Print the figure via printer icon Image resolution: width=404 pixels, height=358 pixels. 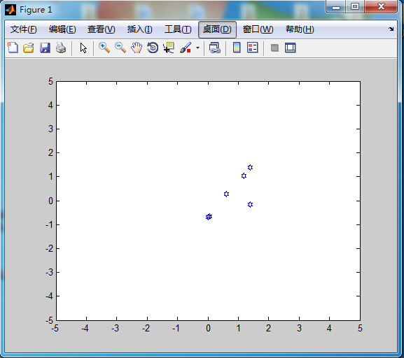(x=61, y=48)
